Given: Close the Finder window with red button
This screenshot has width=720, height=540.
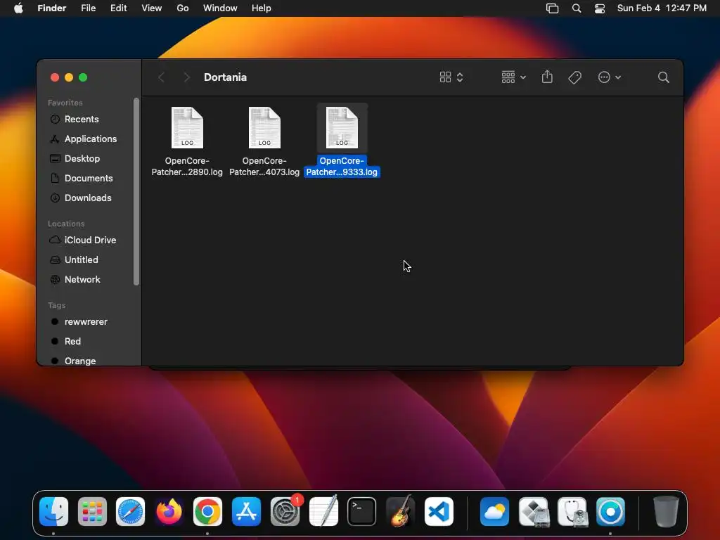Looking at the screenshot, I should click(55, 77).
